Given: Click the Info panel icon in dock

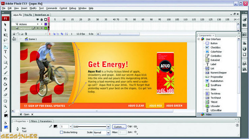Looking at the screenshot, I should tap(245, 49).
